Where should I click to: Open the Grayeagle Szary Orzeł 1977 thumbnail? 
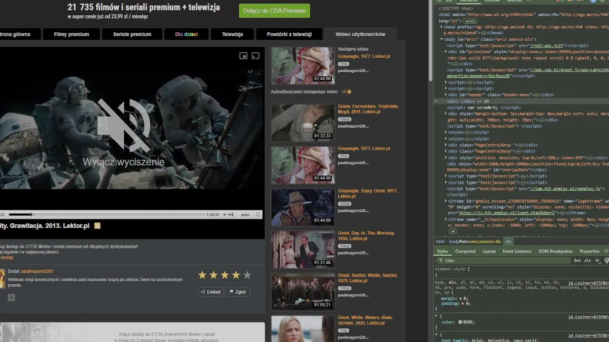[303, 207]
